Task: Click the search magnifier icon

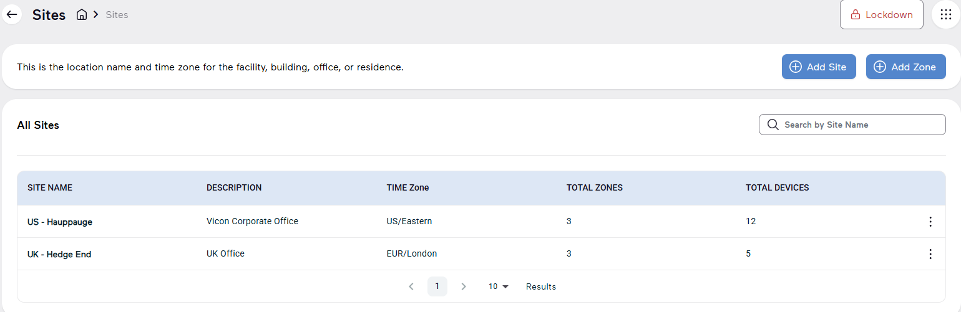Action: pos(773,125)
